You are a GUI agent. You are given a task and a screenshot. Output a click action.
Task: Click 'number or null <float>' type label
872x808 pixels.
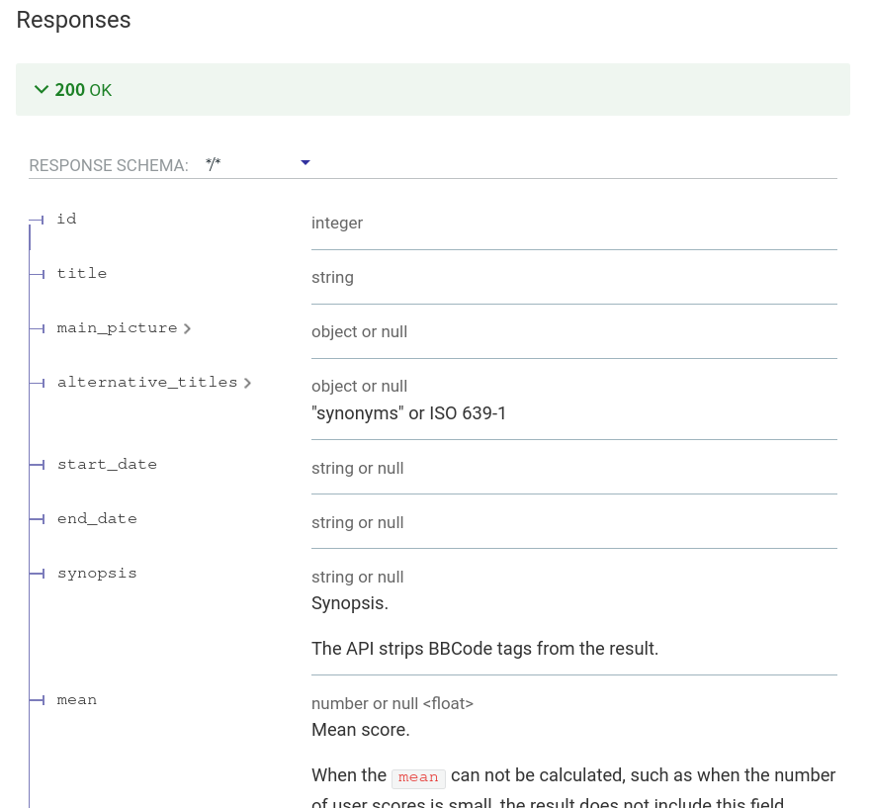[x=392, y=704]
